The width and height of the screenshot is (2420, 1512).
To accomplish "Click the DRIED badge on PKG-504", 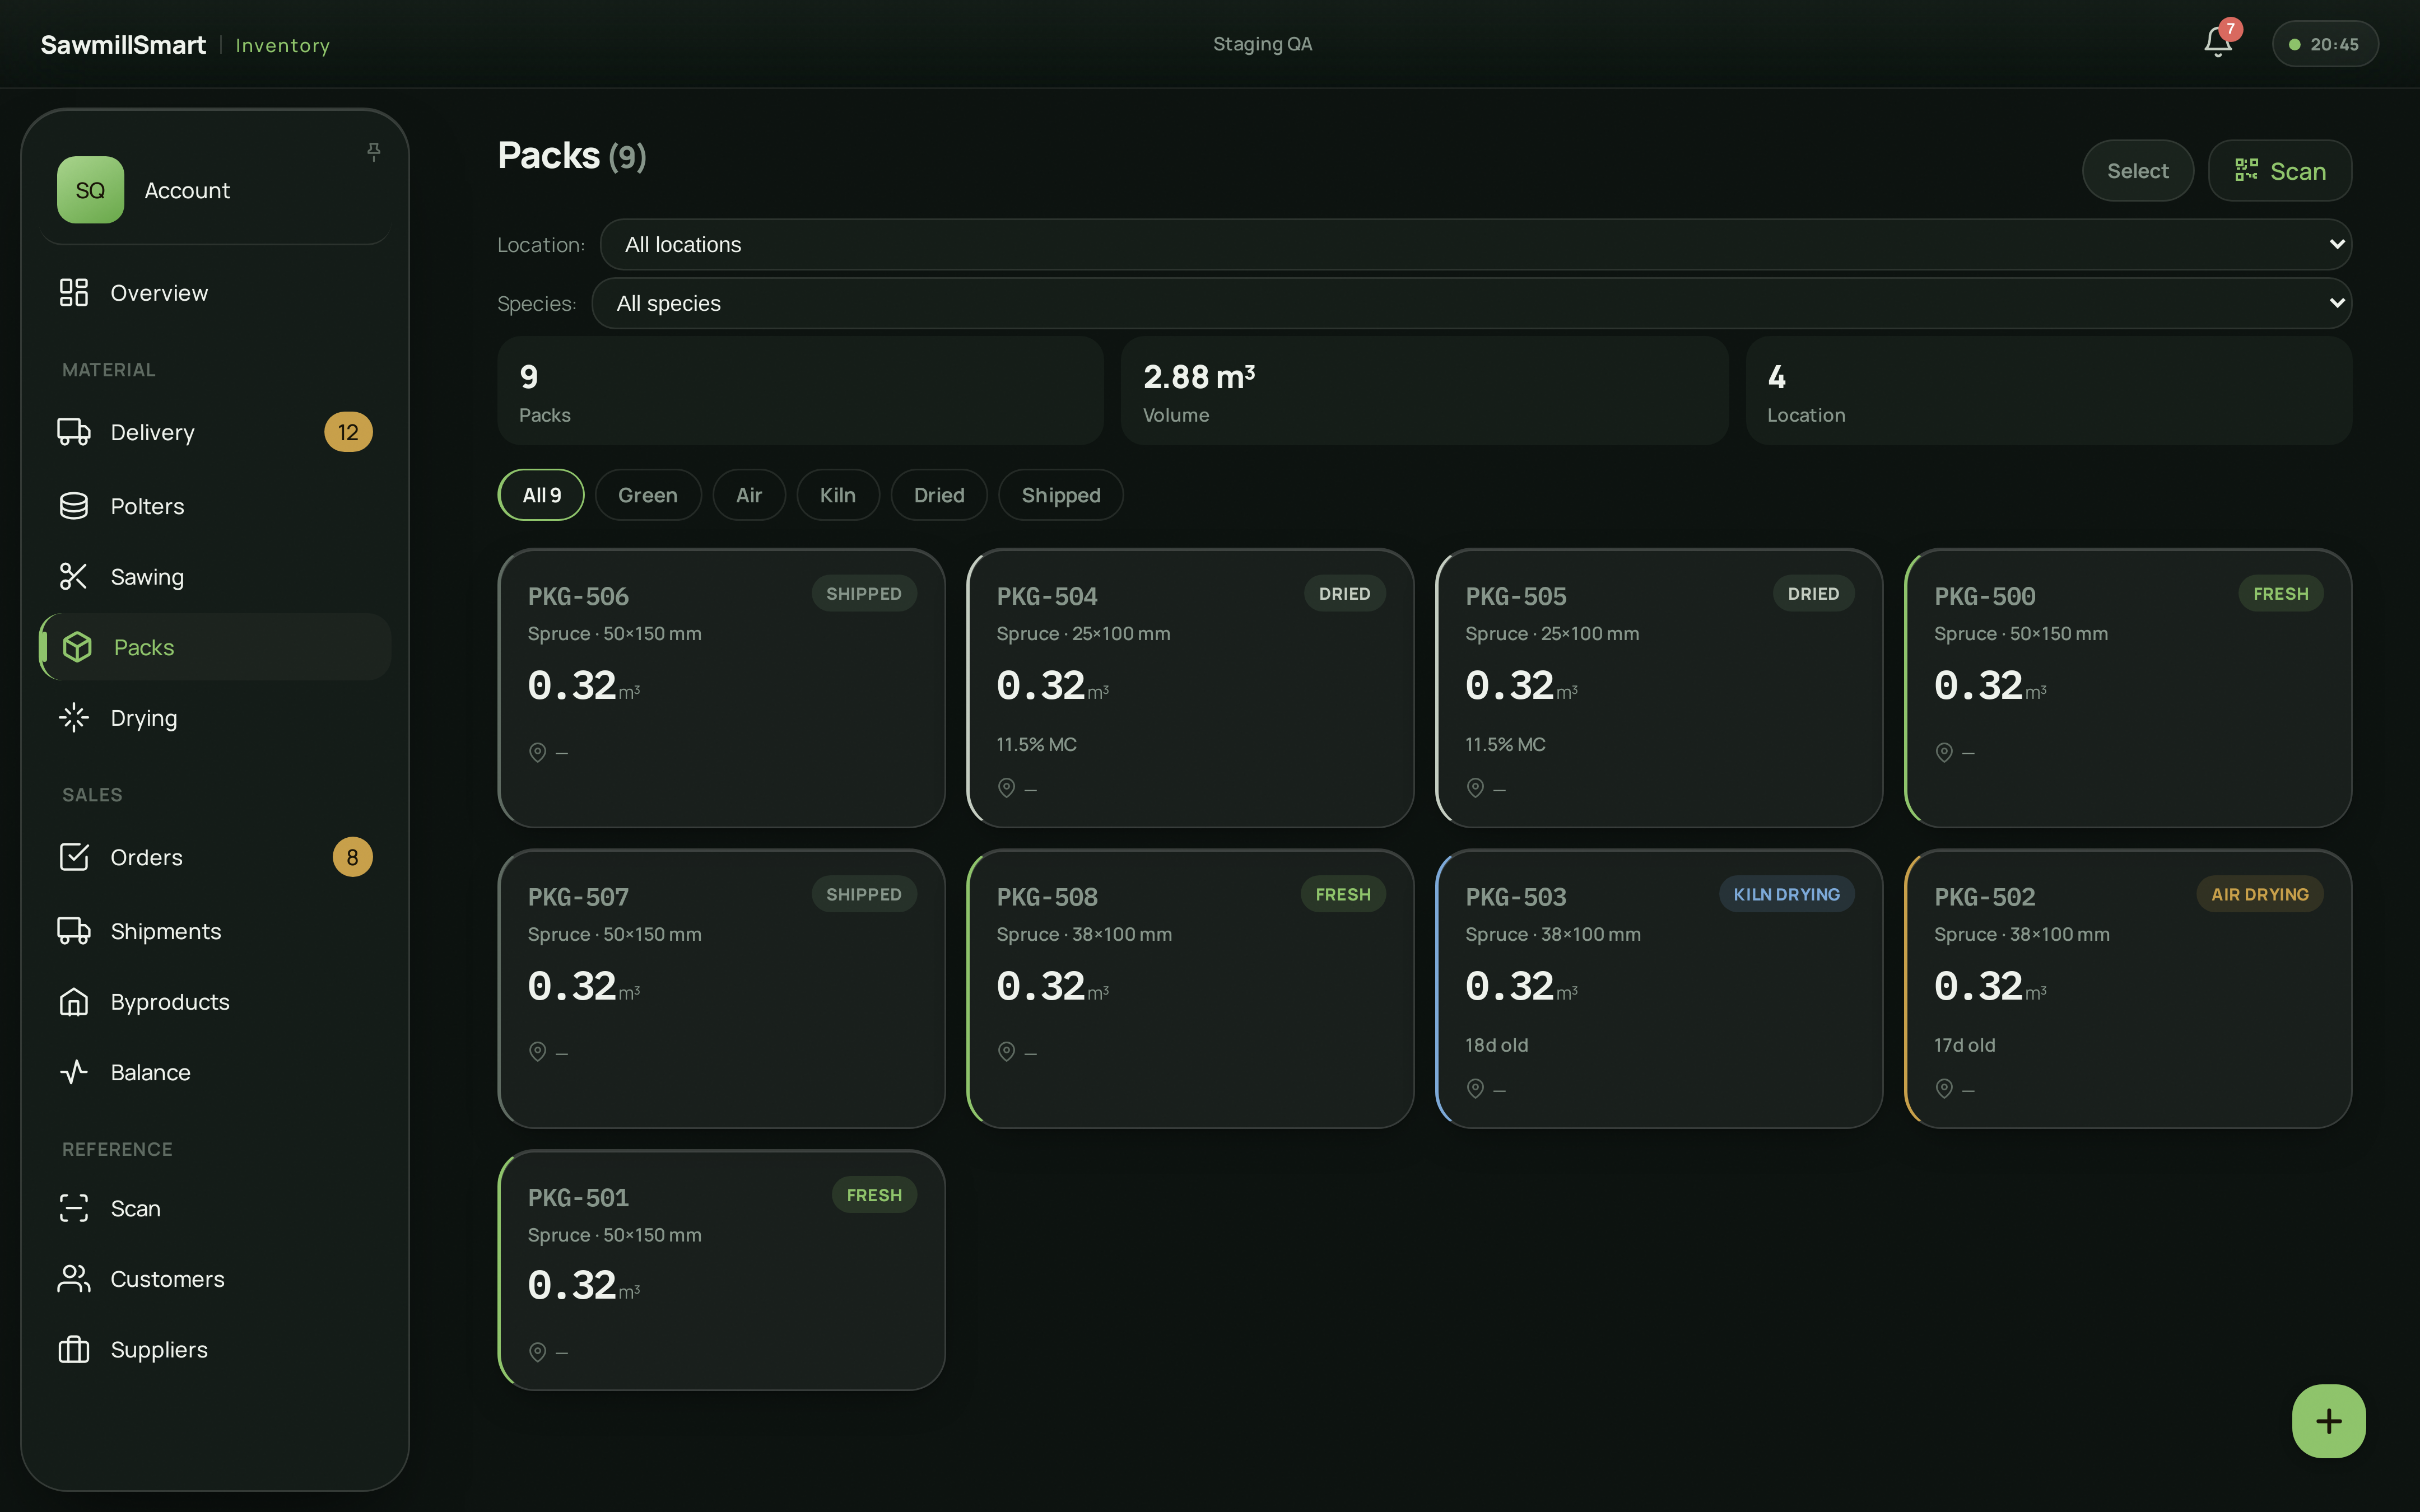I will coord(1344,594).
